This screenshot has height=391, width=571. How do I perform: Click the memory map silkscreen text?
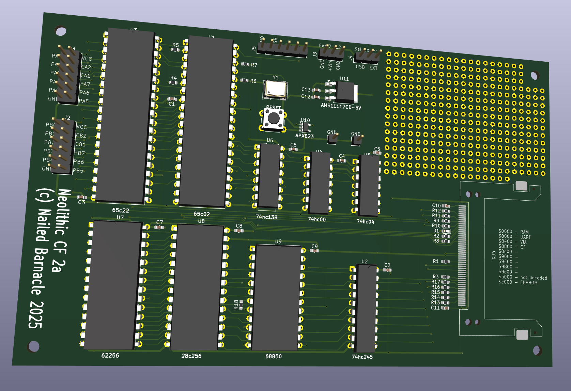[x=522, y=257]
